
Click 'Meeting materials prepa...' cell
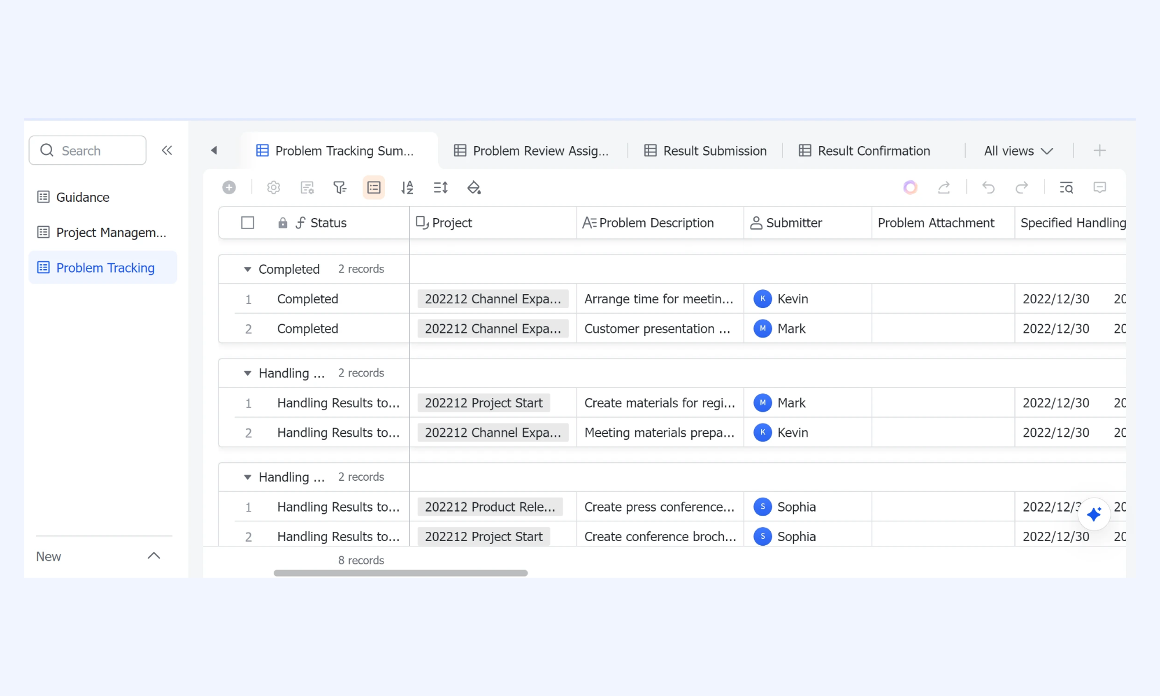[x=660, y=433]
